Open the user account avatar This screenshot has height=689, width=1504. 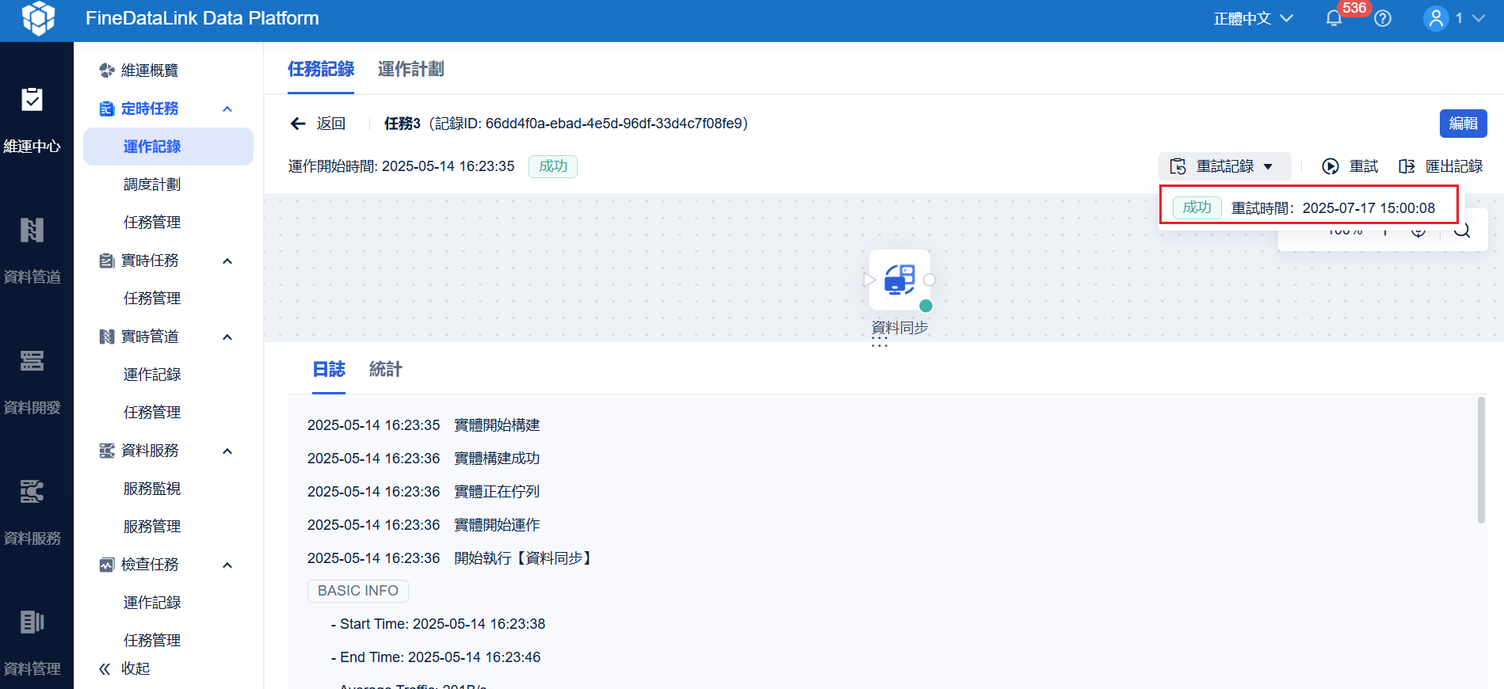[1436, 18]
